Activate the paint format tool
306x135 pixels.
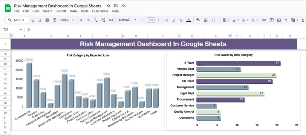55,20
